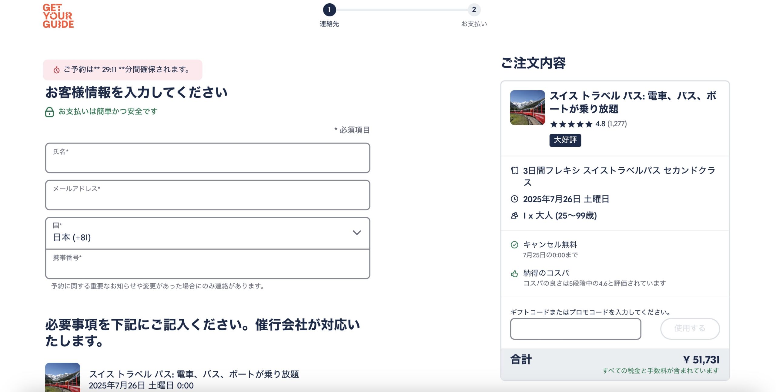The width and height of the screenshot is (776, 392).
Task: Click the green padlock secure payment icon
Action: pos(49,112)
